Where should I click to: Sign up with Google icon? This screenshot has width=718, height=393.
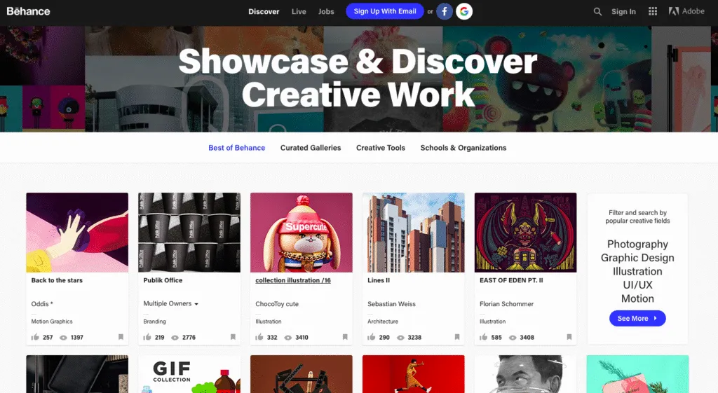click(464, 11)
